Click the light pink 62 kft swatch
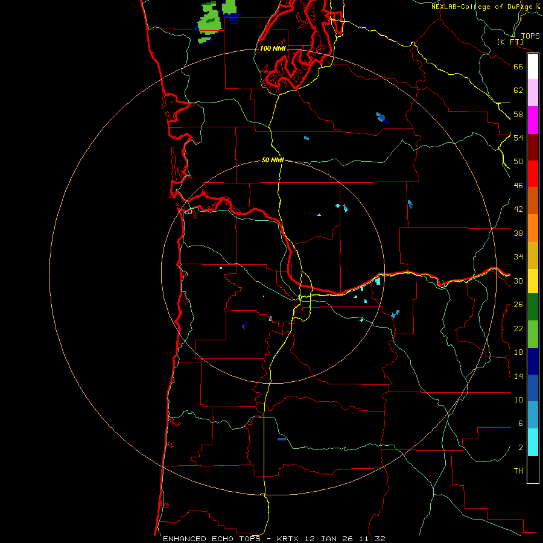The image size is (543, 543). (533, 93)
